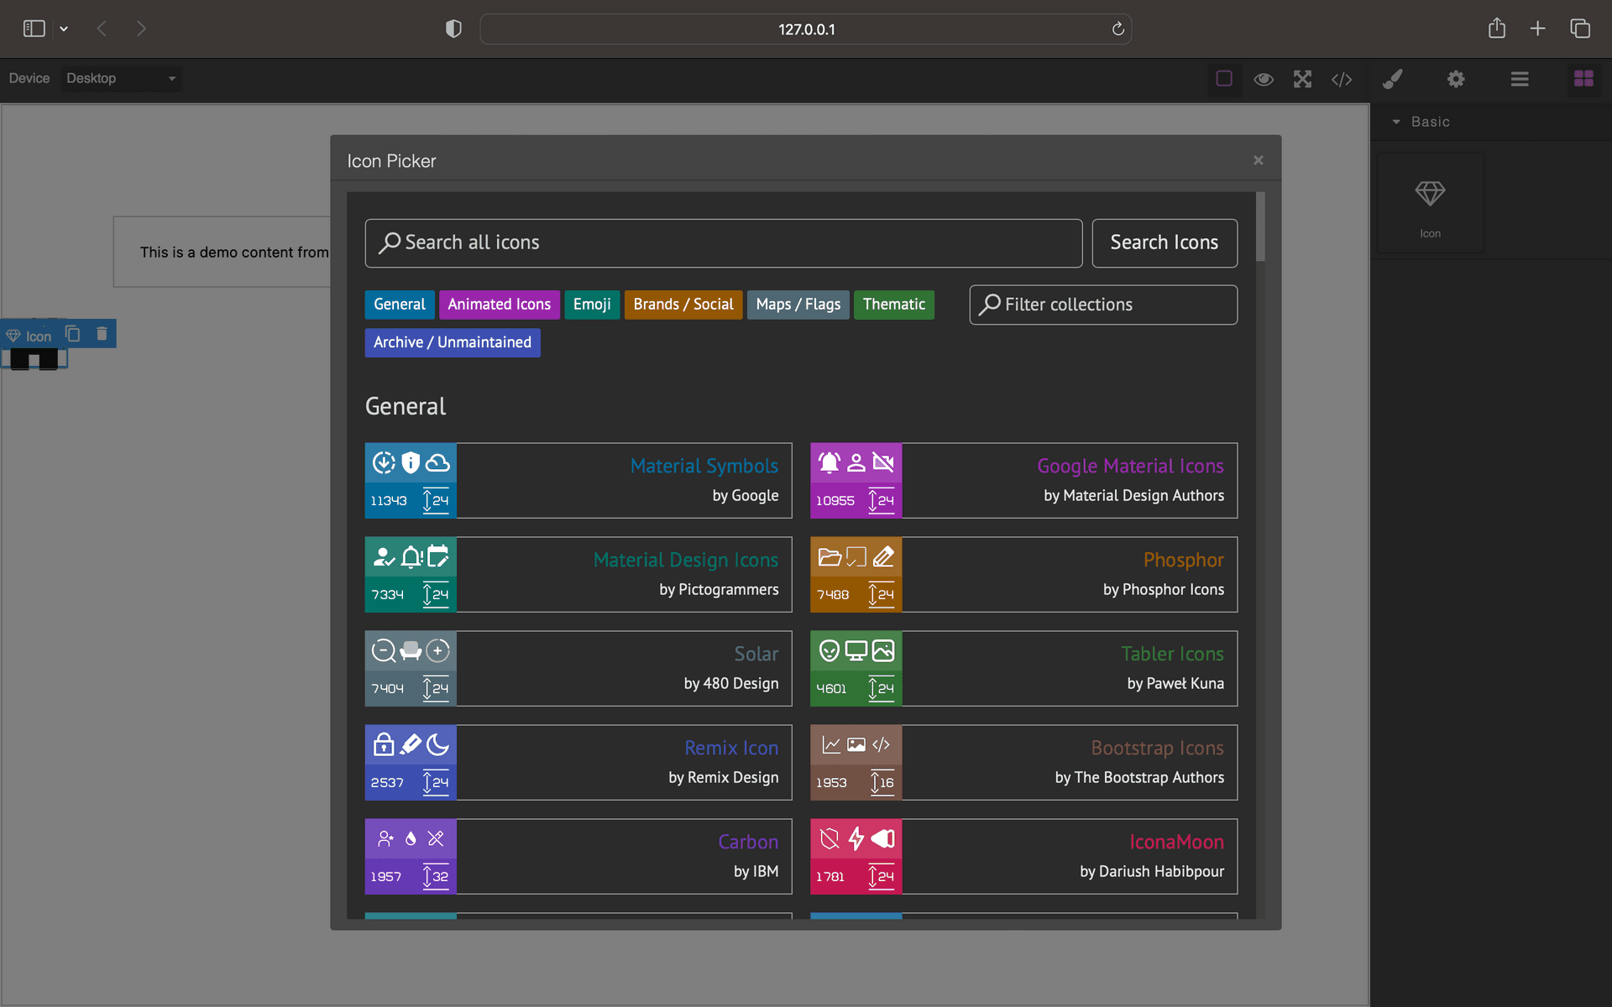Expand the Safari sidebar dropdown arrow
Screen dimensions: 1612x1007
(x=64, y=29)
